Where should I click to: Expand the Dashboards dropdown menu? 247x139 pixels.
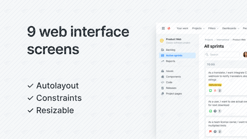click(231, 28)
